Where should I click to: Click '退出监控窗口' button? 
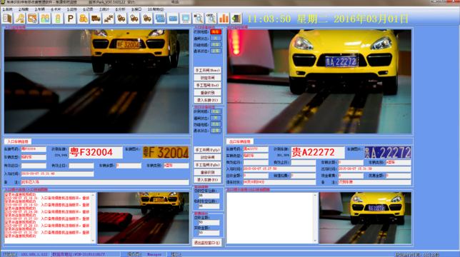[207, 243]
